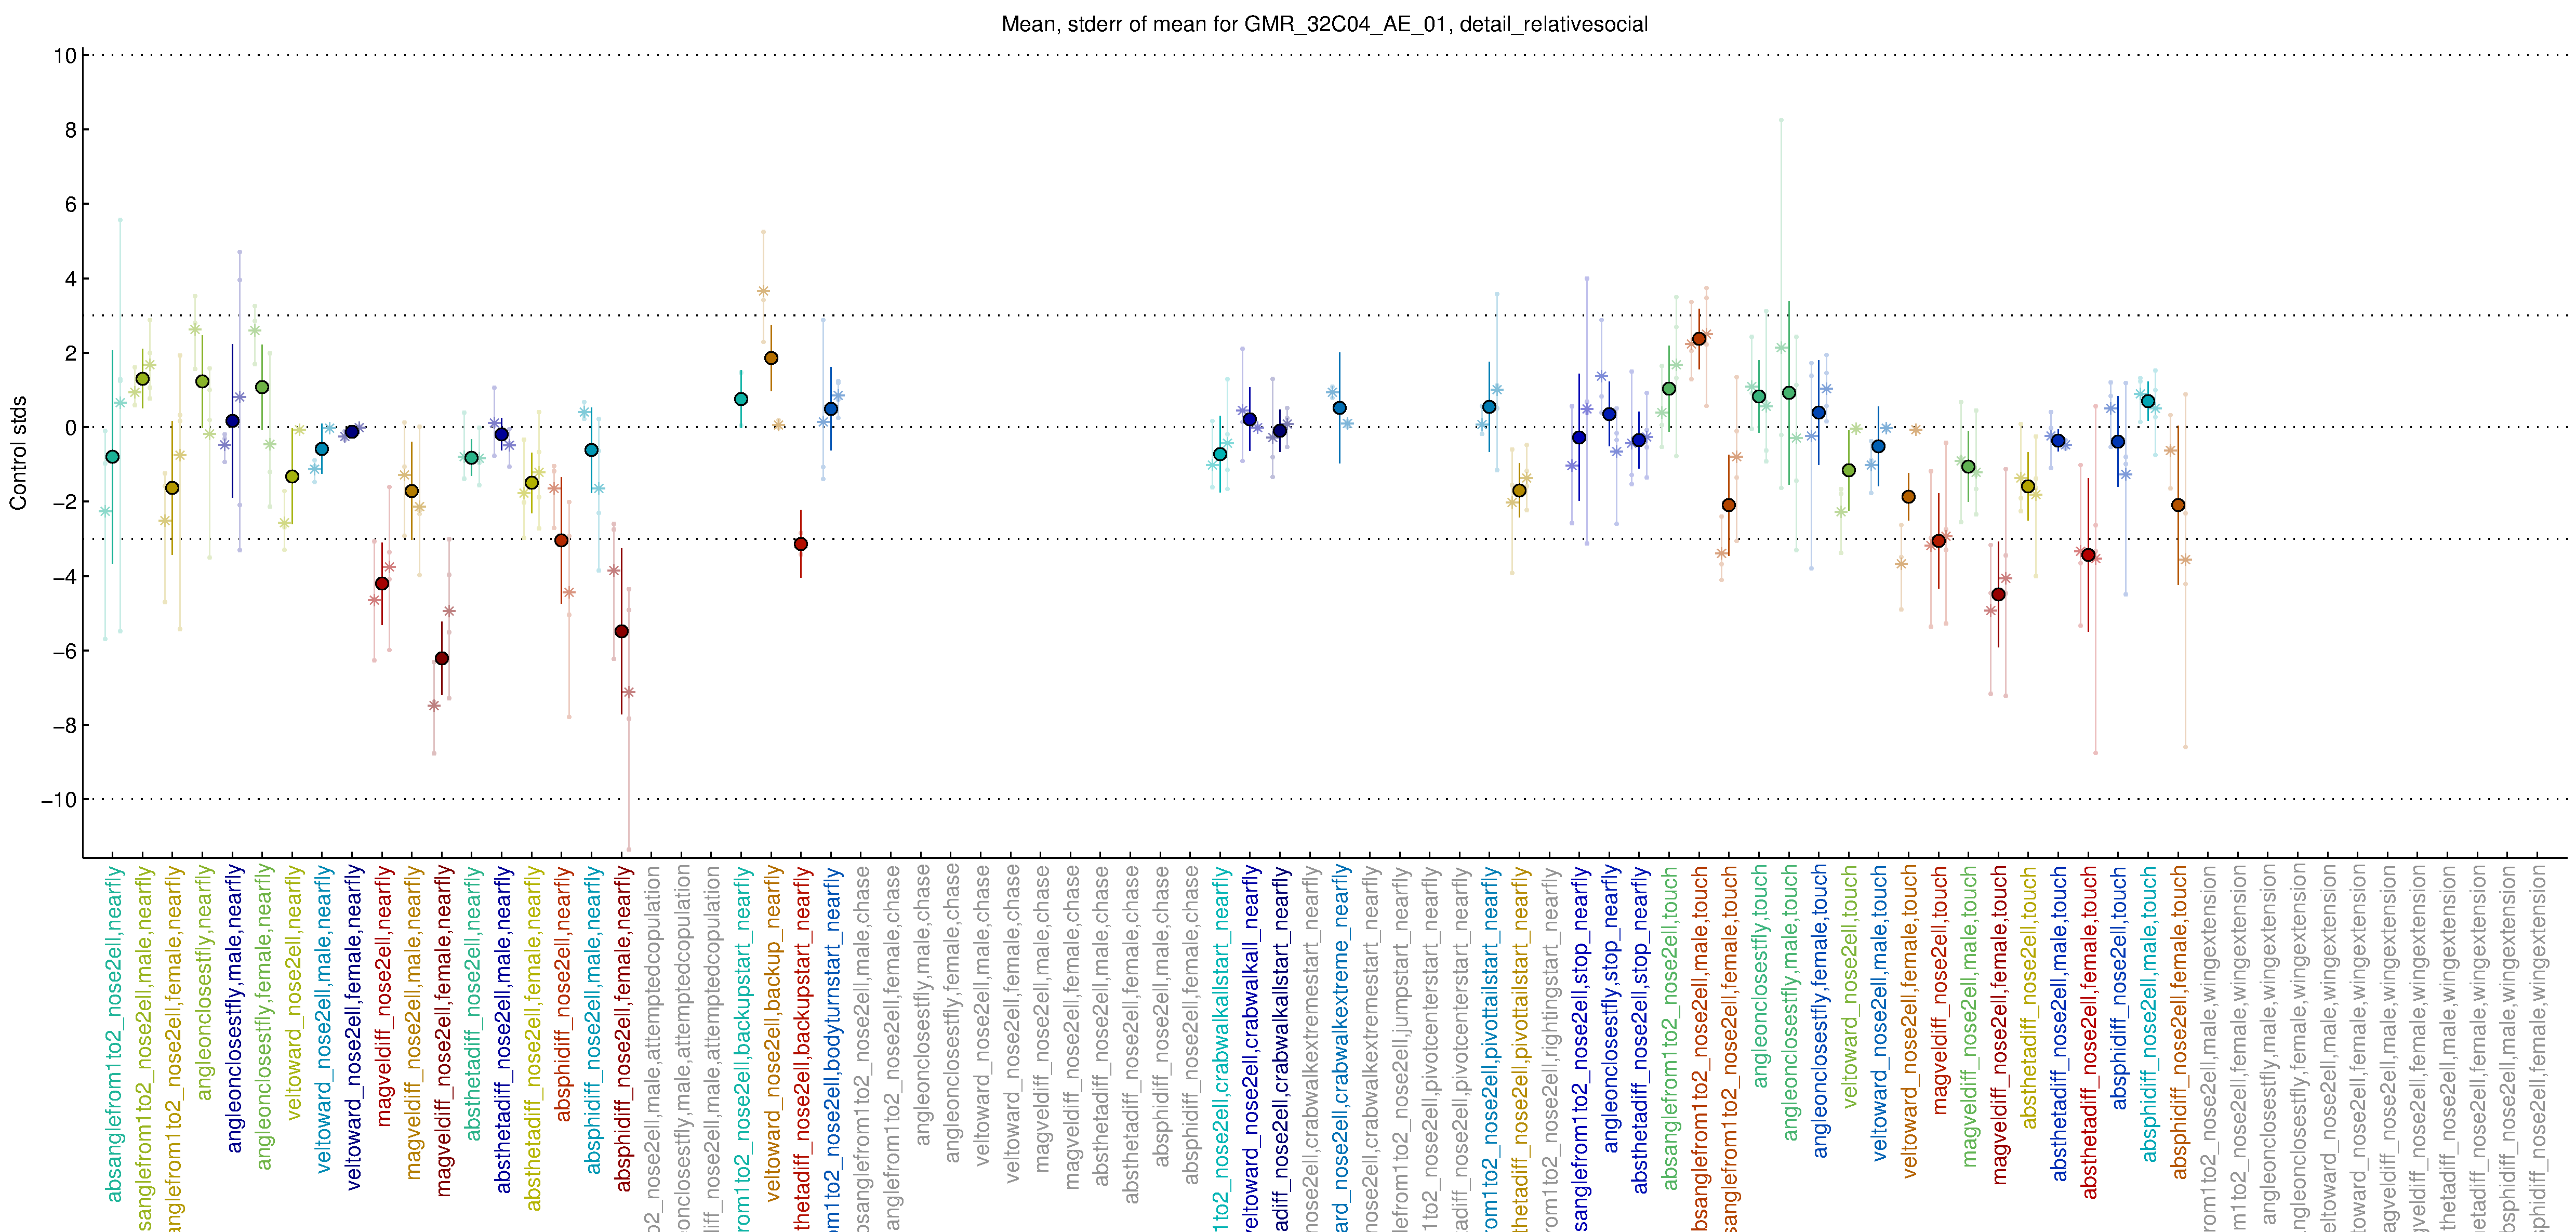Click the y-axis tick label 8
Viewport: 2576px width, 1232px height.
[x=71, y=130]
